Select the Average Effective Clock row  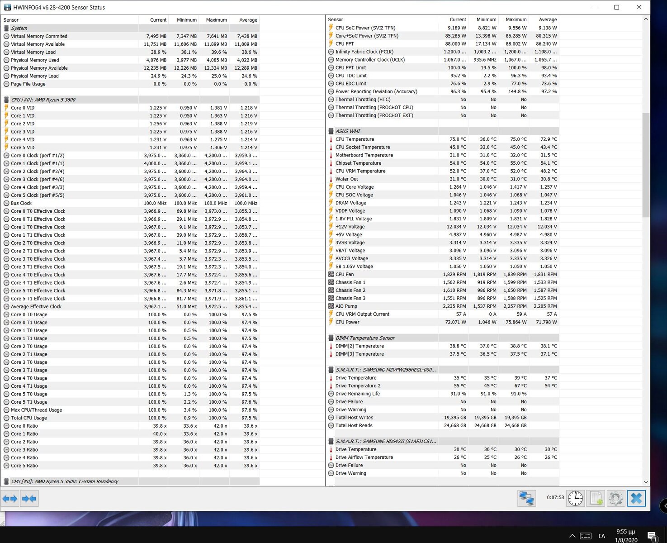130,306
